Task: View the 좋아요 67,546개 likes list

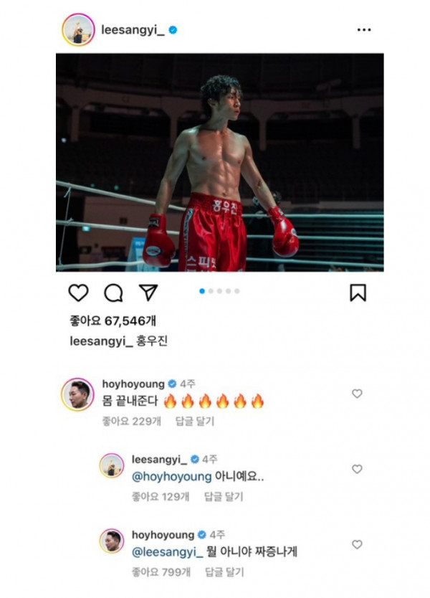Action: [113, 321]
